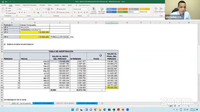The image size is (200, 112).
Task: Expand the cell styles gallery
Action: 151,13
